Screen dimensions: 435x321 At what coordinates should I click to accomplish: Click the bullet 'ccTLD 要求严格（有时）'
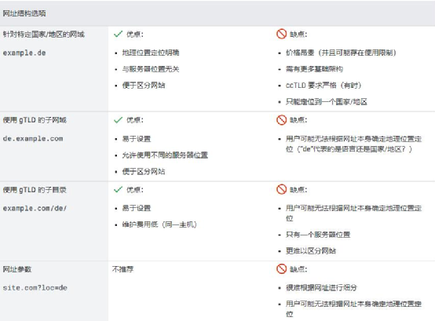tap(324, 86)
